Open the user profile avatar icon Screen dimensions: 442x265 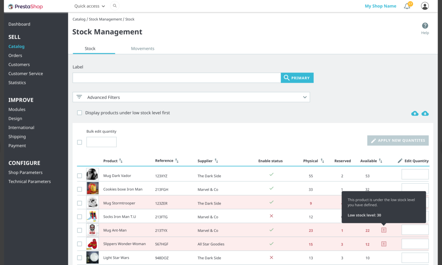pos(425,6)
